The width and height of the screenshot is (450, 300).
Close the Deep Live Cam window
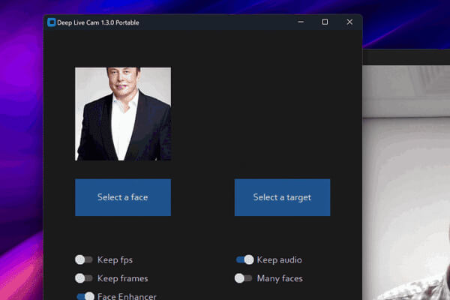pyautogui.click(x=349, y=22)
